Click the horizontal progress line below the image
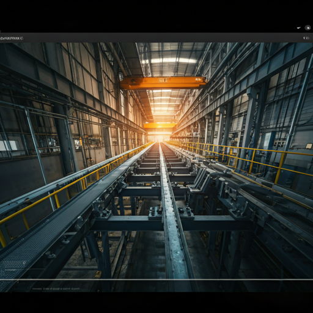Viewport: 313px width, 313px height. (156, 279)
